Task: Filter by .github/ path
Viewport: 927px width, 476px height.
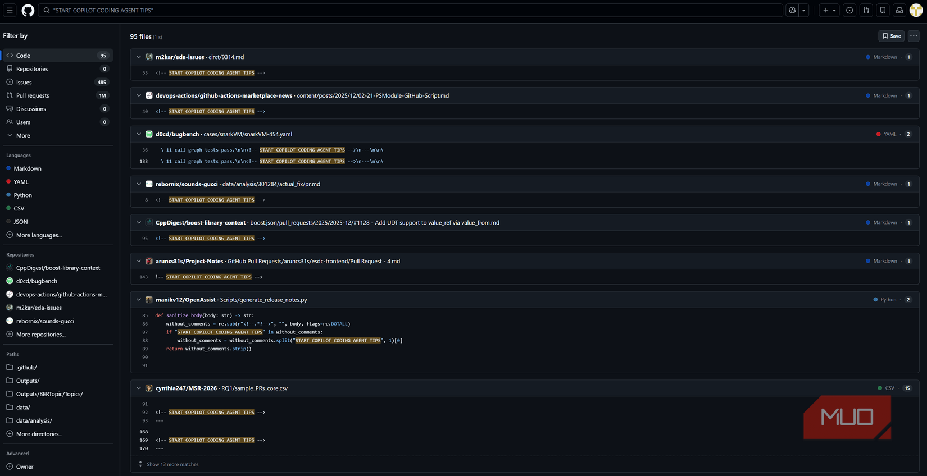Action: [x=58, y=368]
